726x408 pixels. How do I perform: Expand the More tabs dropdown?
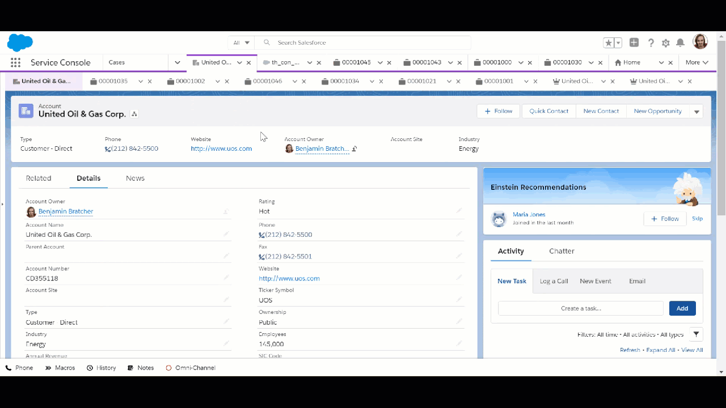pyautogui.click(x=697, y=62)
